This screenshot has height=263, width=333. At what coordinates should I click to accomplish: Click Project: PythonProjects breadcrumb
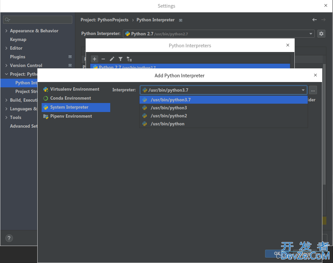click(105, 20)
